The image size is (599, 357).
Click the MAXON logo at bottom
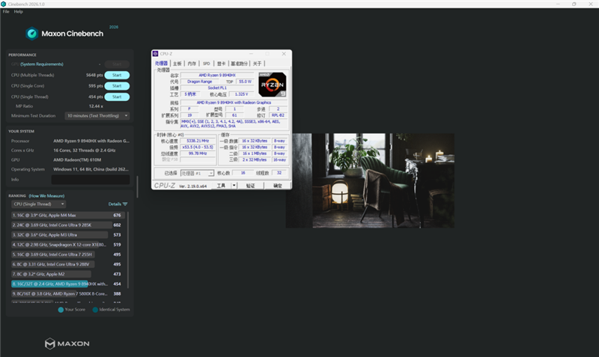pos(67,344)
